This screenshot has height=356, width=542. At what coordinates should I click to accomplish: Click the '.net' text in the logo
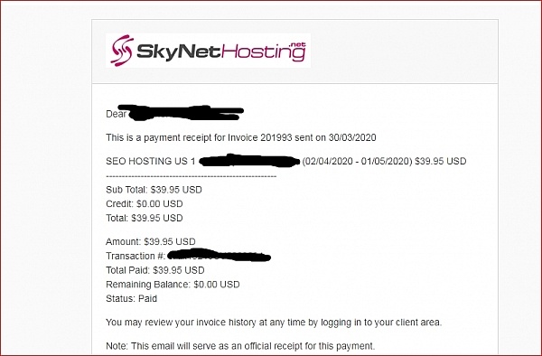tap(297, 45)
